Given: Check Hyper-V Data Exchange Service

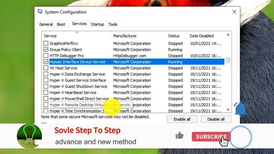Looking at the screenshot, I should [x=46, y=74].
